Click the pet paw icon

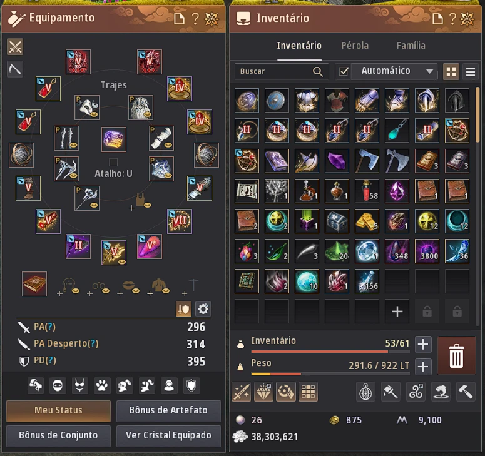(x=102, y=385)
